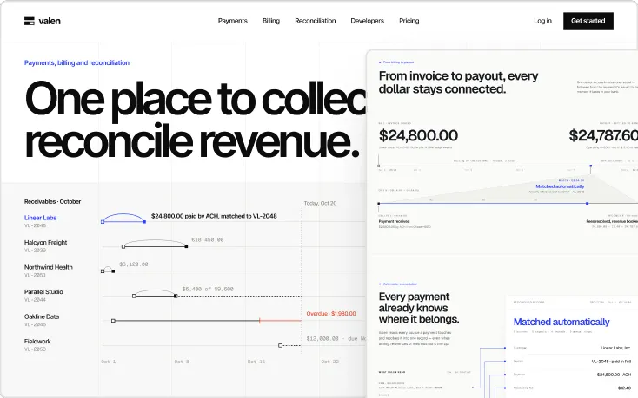Click the Halcyon Freight timeline bar

(x=155, y=246)
